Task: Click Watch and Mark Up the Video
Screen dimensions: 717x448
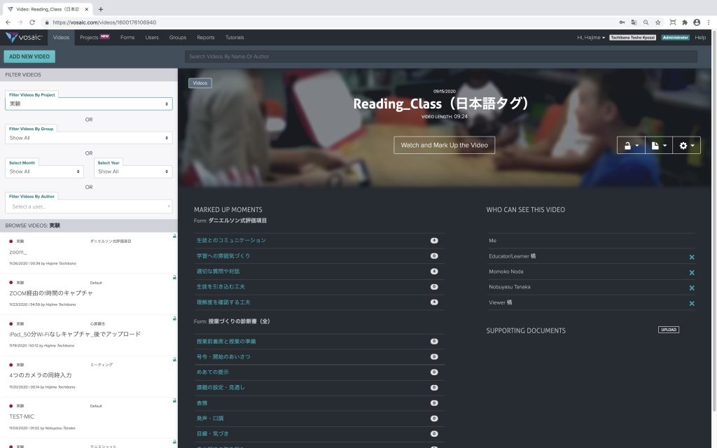Action: (444, 146)
